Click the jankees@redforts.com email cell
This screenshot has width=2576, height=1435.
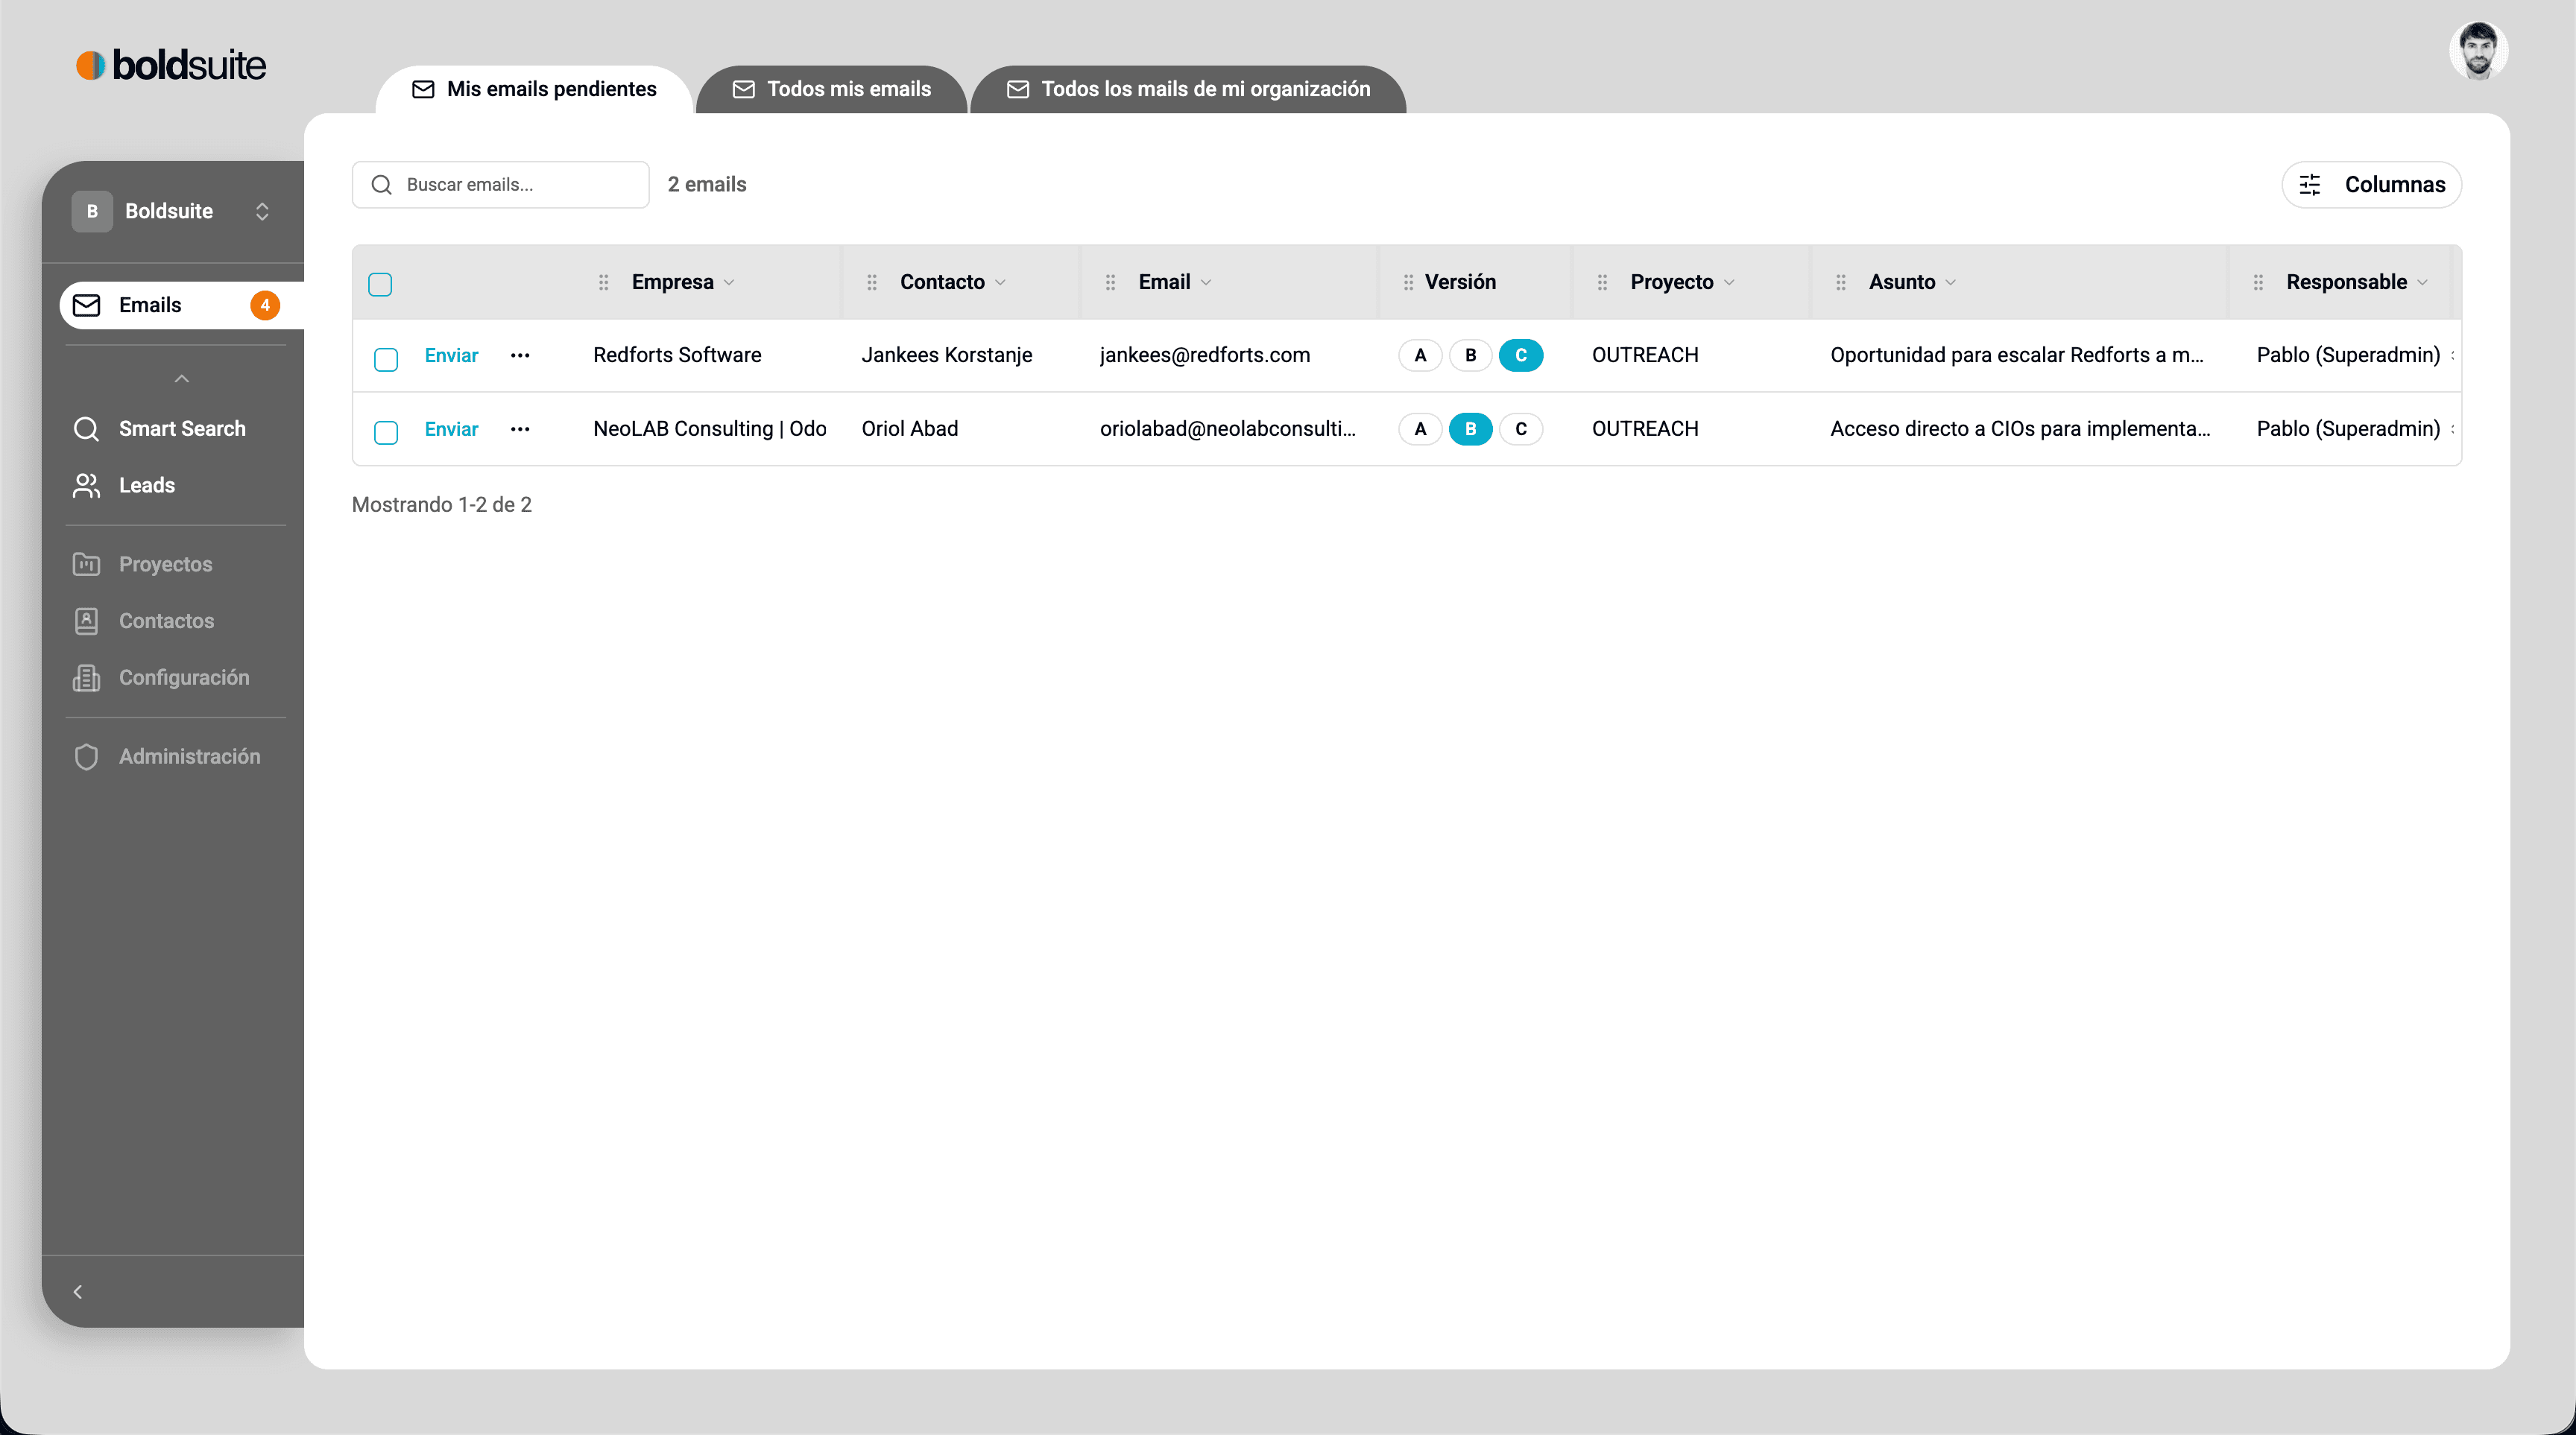click(1205, 355)
